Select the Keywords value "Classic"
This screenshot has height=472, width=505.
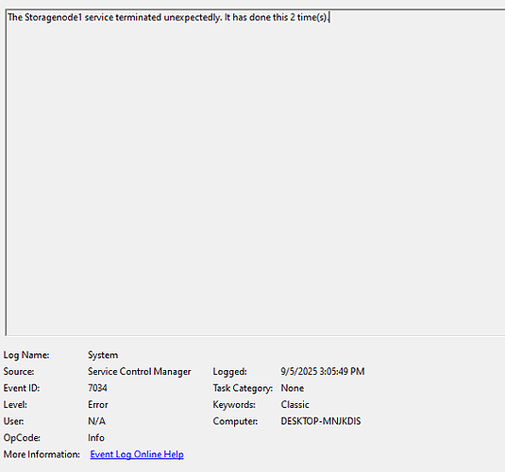click(295, 405)
